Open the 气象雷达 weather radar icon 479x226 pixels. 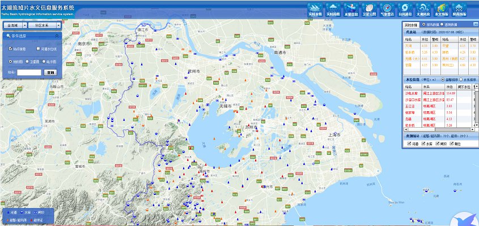pos(387,9)
